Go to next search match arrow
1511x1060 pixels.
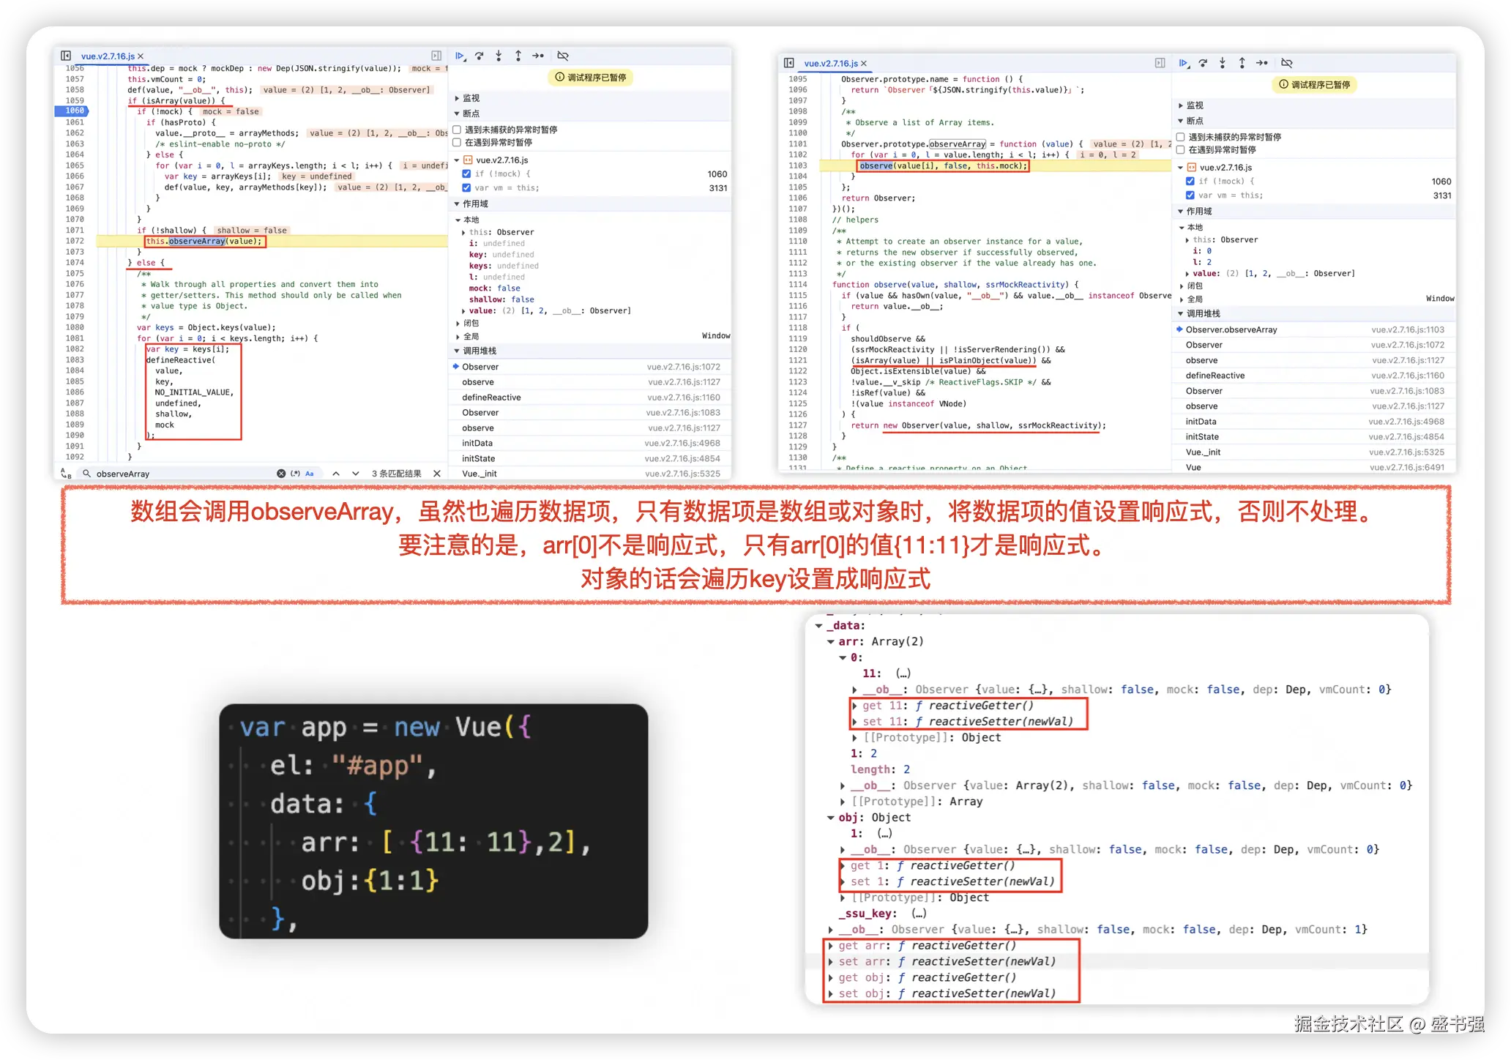pos(356,474)
